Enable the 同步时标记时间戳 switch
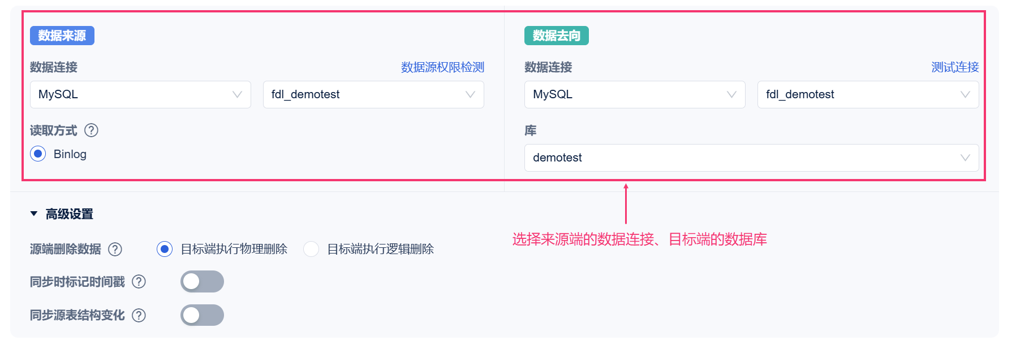The image size is (1016, 345). [x=202, y=282]
